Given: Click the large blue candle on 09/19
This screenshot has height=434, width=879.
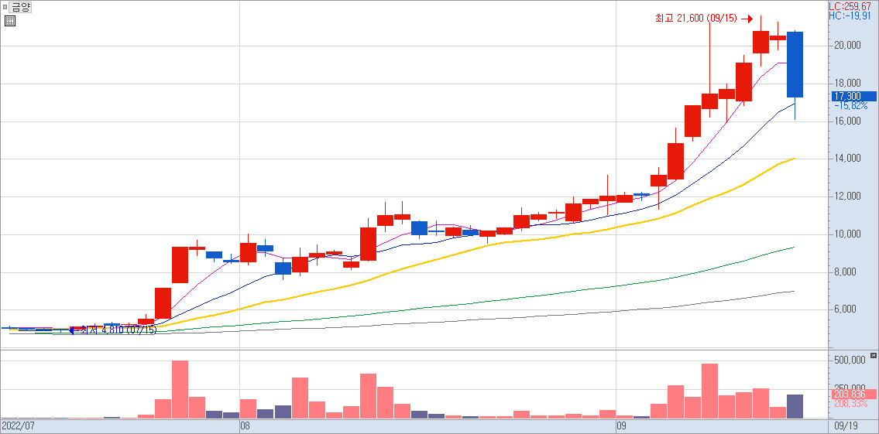Looking at the screenshot, I should (795, 64).
